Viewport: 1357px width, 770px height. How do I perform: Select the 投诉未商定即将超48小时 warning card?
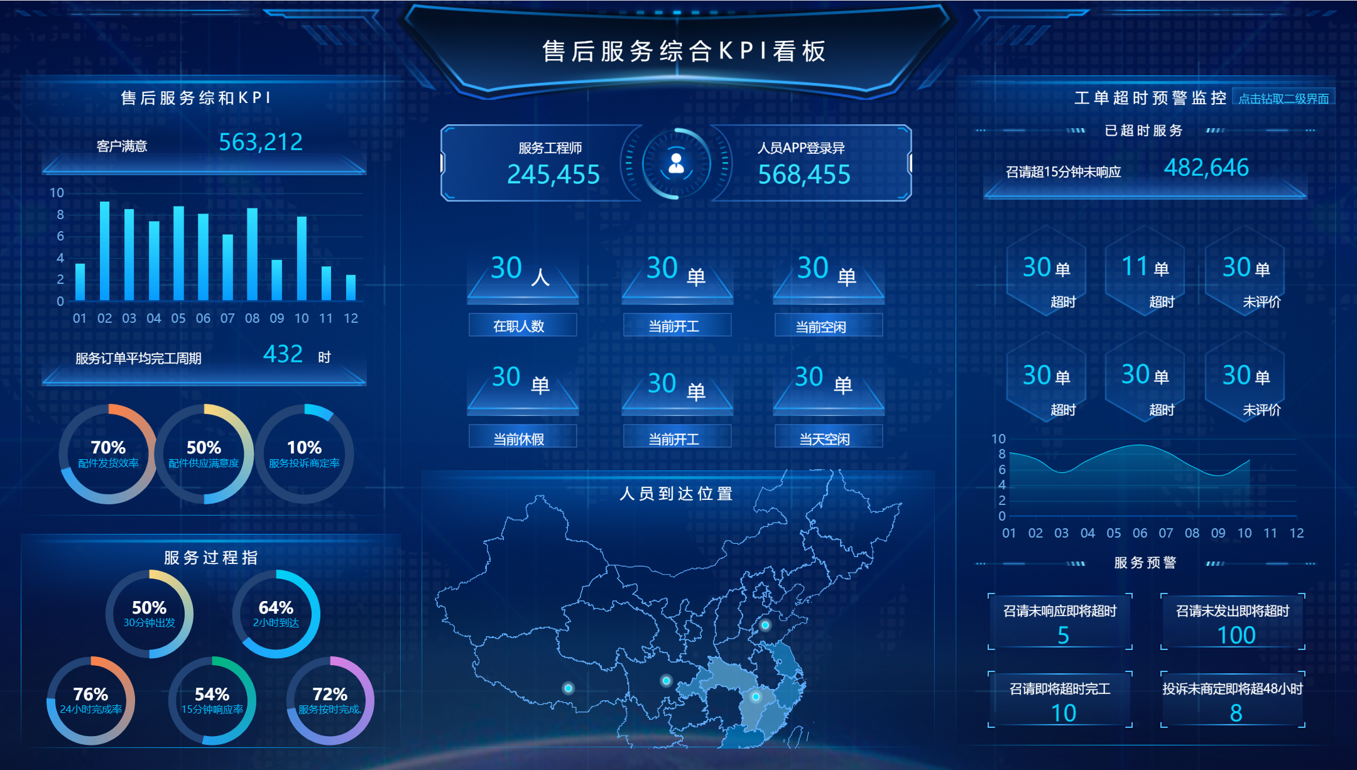(x=1232, y=700)
